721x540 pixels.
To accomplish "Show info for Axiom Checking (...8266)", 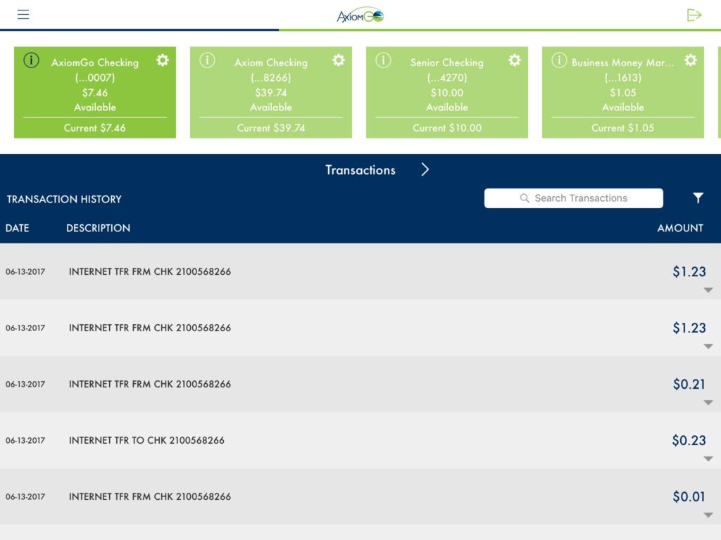I will [208, 60].
